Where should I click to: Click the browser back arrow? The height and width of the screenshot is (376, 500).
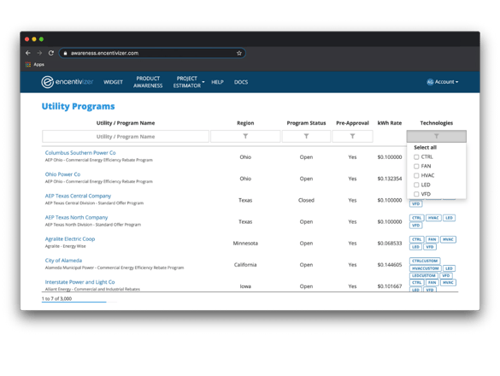point(28,53)
